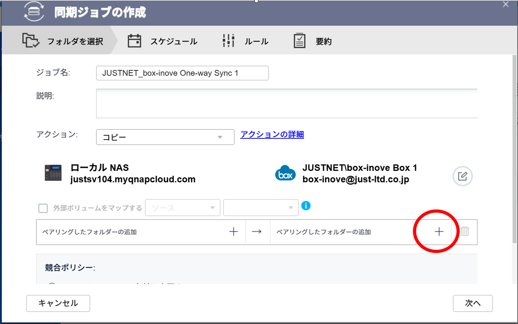Image resolution: width=518 pixels, height=324 pixels.
Task: Edit the Box destination account
Action: point(462,176)
